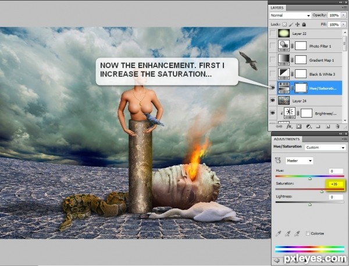This screenshot has width=349, height=266.
Task: Click the Lightness value field
Action: (x=336, y=197)
